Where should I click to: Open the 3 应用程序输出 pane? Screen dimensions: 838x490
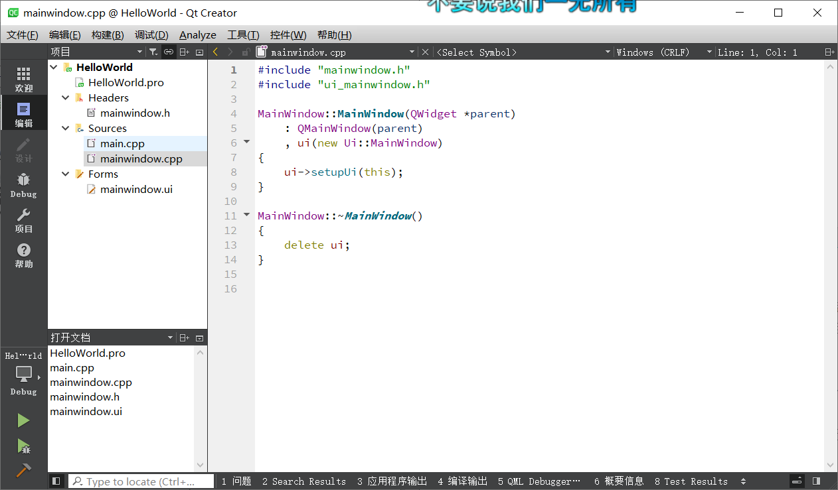[x=392, y=481]
